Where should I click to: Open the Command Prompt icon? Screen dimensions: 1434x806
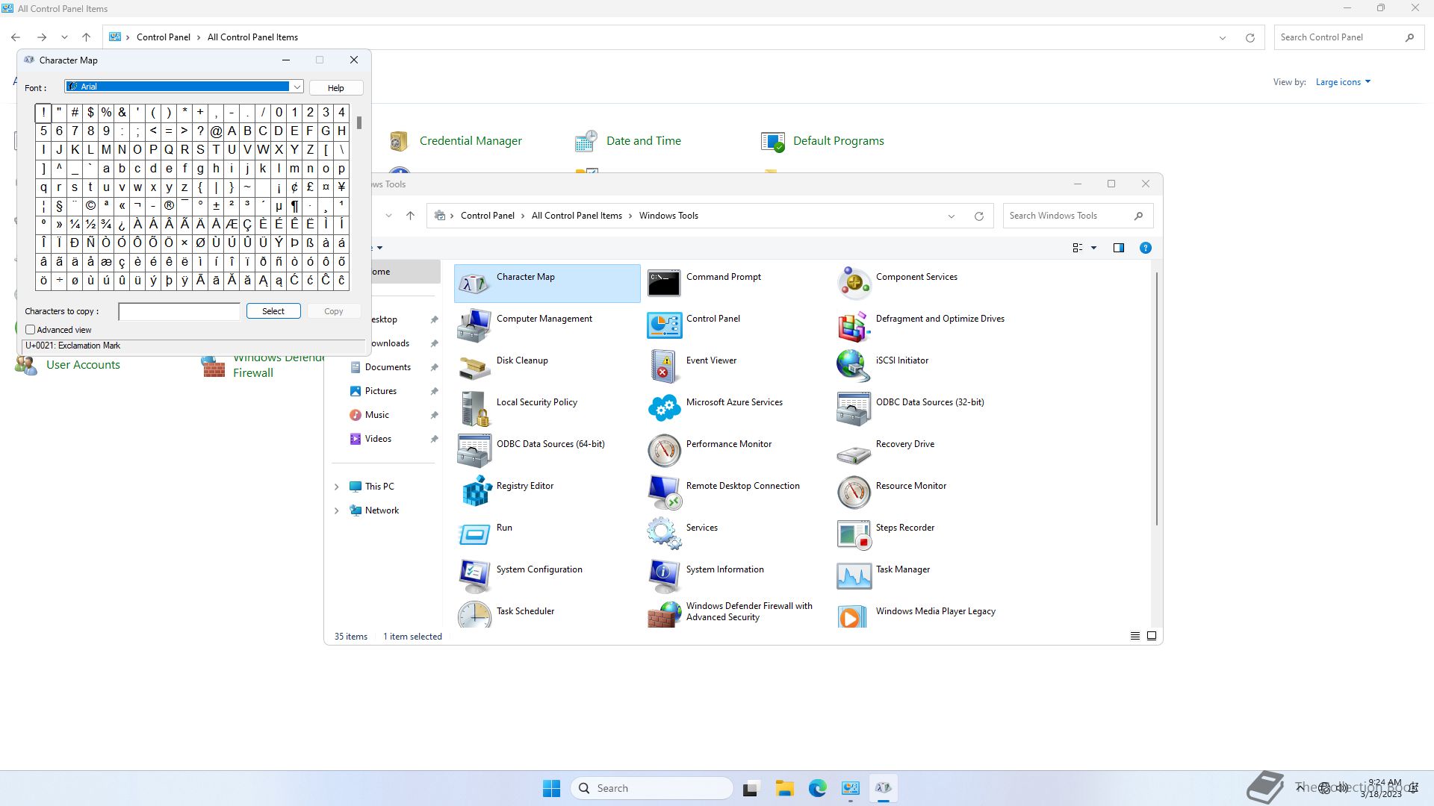(664, 283)
